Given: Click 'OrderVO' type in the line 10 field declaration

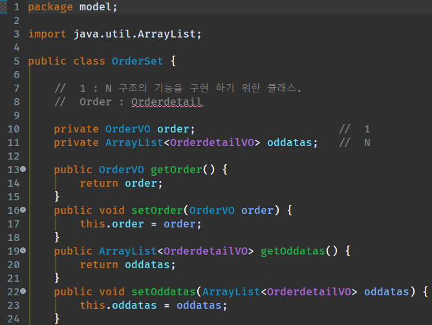Looking at the screenshot, I should tap(128, 129).
